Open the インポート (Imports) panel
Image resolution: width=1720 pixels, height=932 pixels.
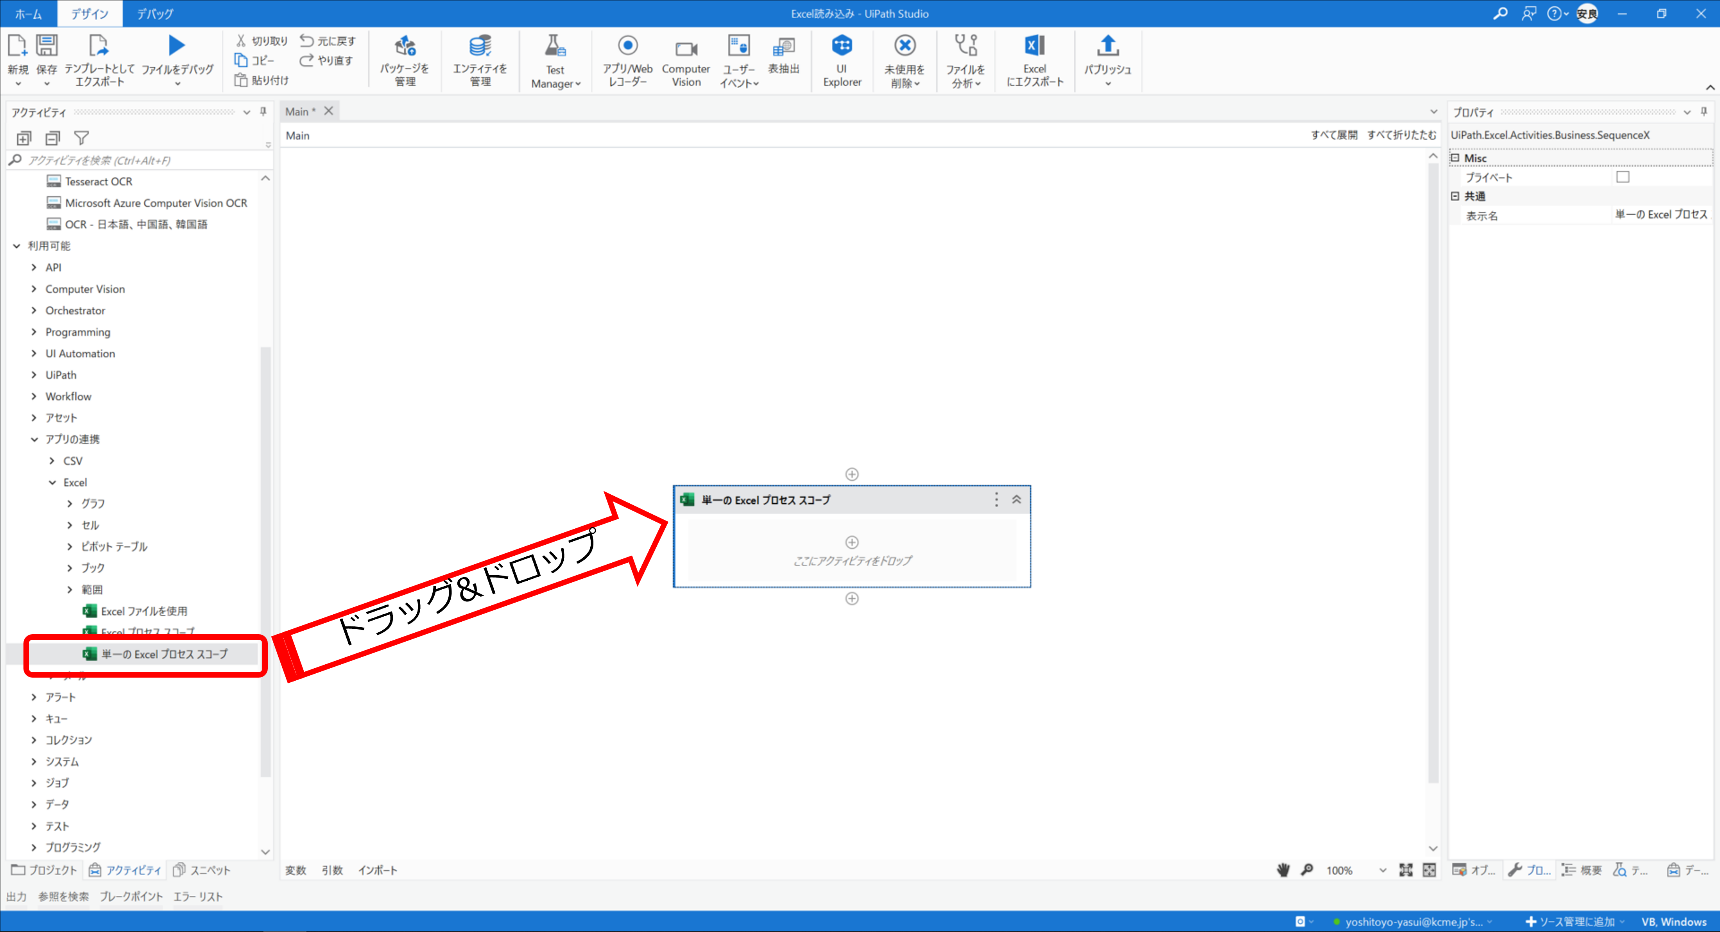coord(378,870)
